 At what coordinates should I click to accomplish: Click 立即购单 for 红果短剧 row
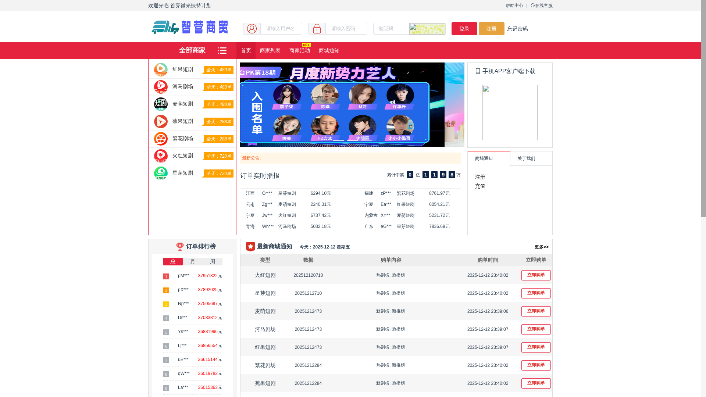click(536, 347)
